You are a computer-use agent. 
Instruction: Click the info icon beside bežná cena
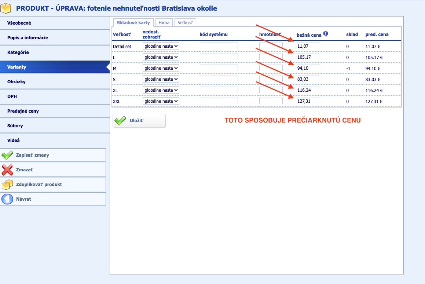click(x=326, y=34)
